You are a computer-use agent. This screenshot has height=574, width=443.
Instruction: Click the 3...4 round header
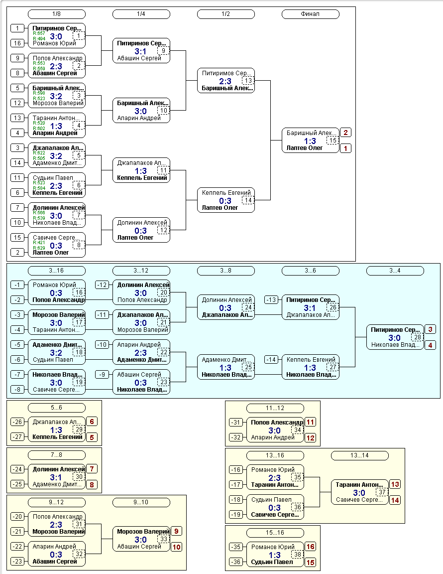pyautogui.click(x=395, y=271)
